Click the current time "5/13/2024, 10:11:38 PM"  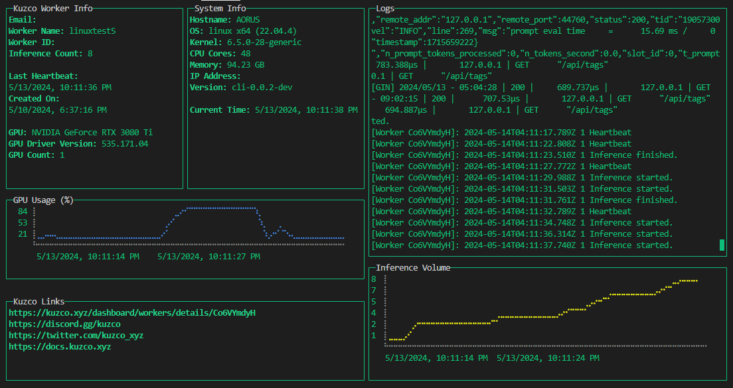tap(307, 109)
